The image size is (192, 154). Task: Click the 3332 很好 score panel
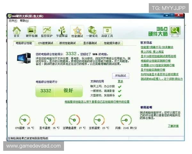point(59,91)
